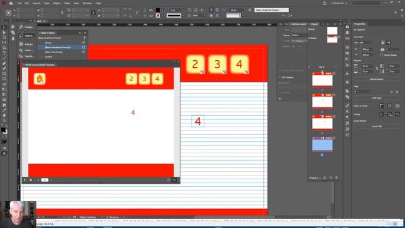Expand the PDF Options section
This screenshot has height=228, width=405.
click(280, 77)
